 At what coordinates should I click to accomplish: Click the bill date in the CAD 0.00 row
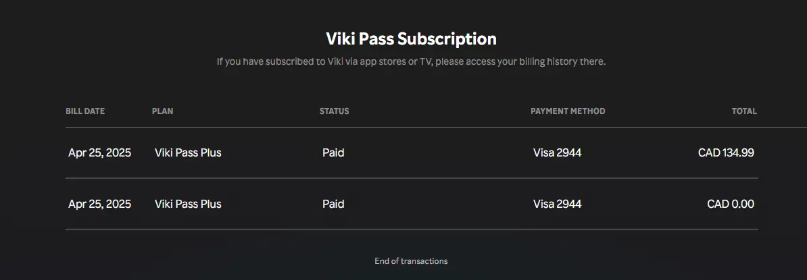coord(100,204)
